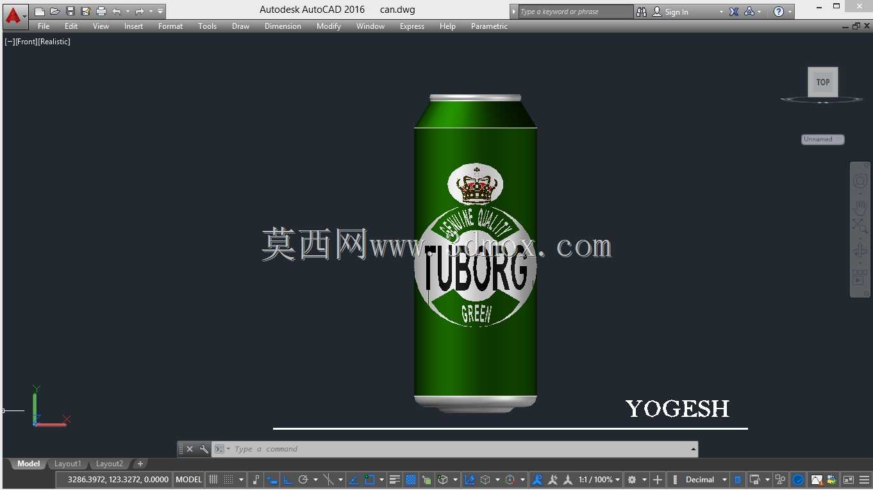Toggle snap mode in status bar

[x=229, y=479]
